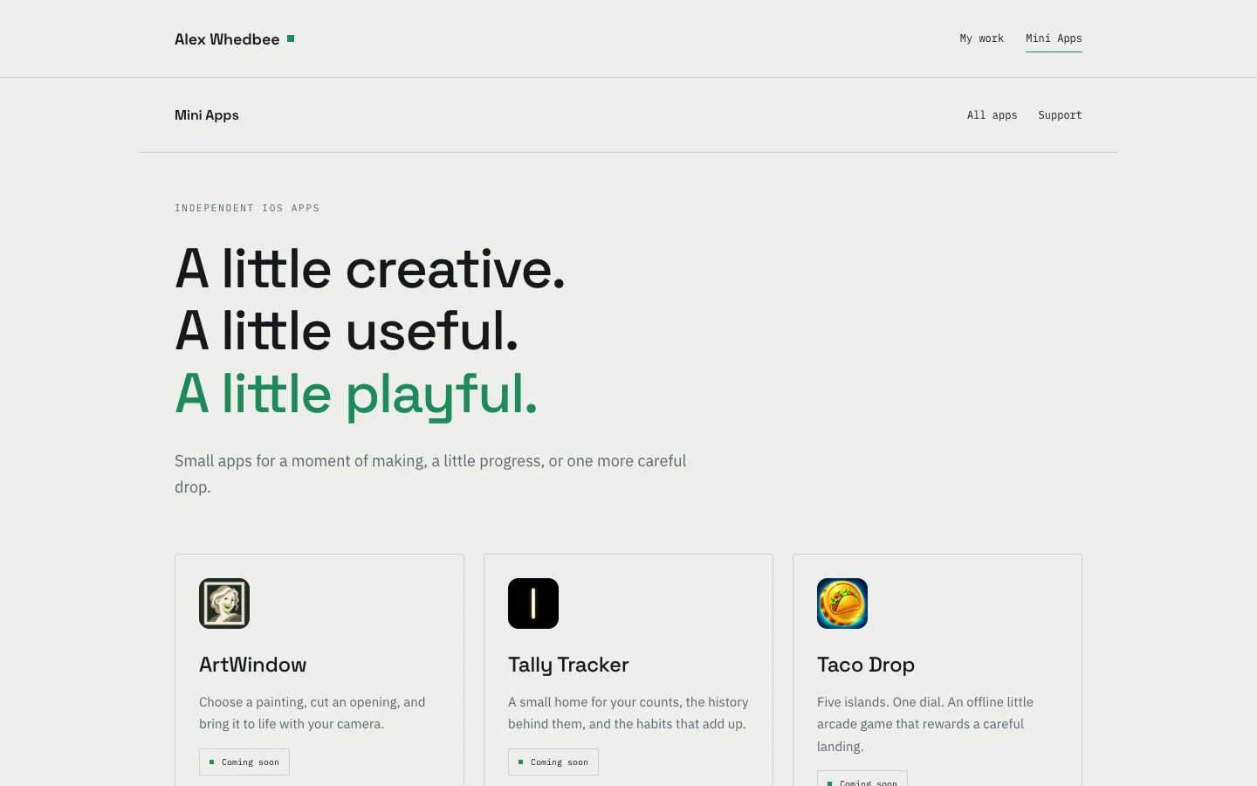The height and width of the screenshot is (786, 1257).
Task: Open the Taco Drop card title
Action: tap(866, 665)
